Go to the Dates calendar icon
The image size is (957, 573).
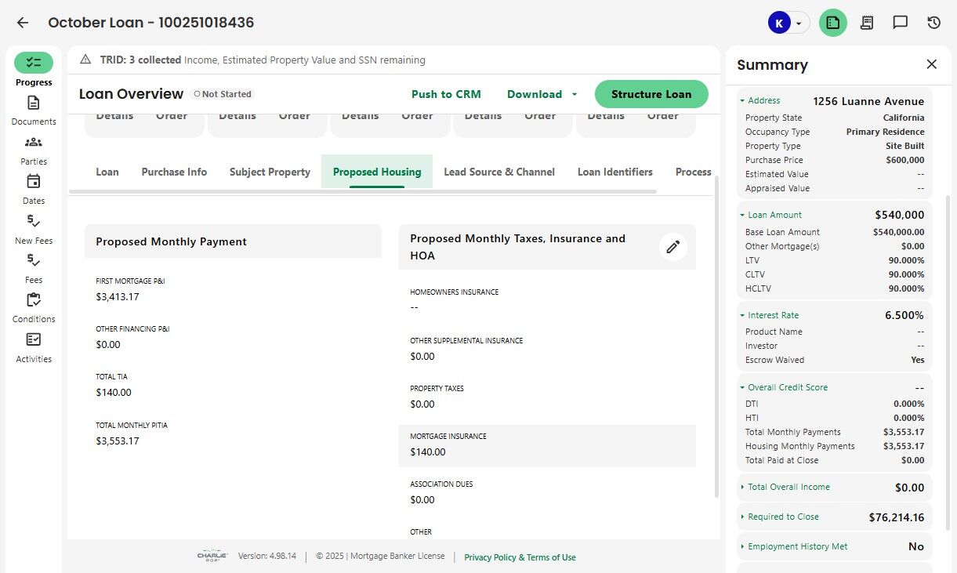34,182
